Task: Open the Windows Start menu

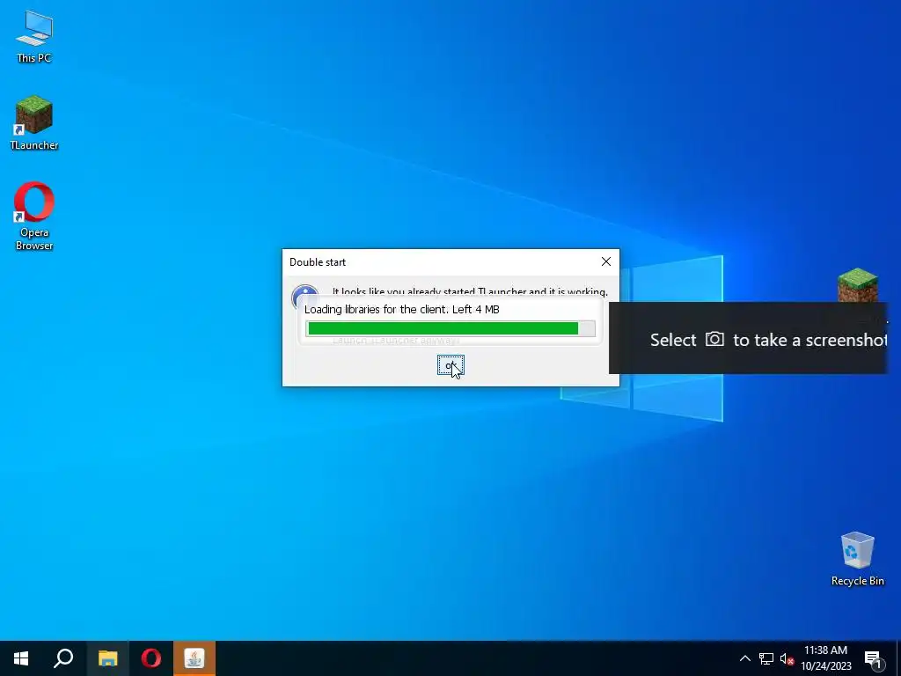Action: coord(21,658)
